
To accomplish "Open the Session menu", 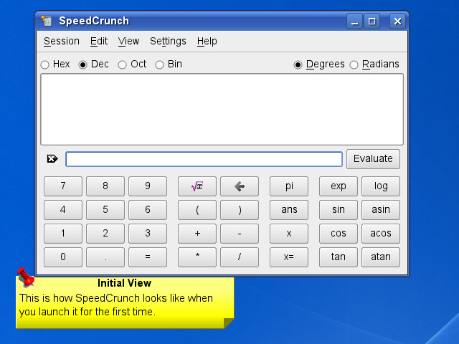I will click(x=62, y=42).
